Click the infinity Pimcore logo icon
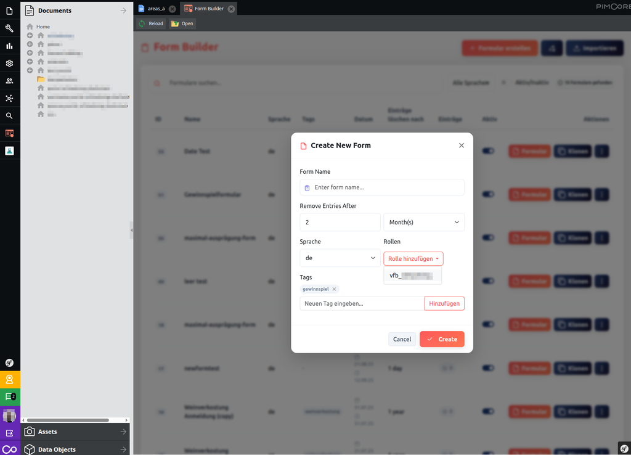Image resolution: width=631 pixels, height=455 pixels. (x=10, y=449)
